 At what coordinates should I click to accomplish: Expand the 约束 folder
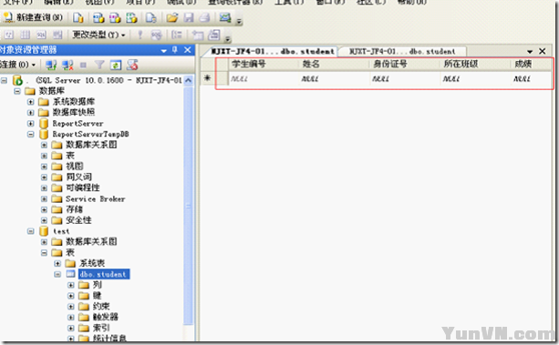pyautogui.click(x=71, y=307)
